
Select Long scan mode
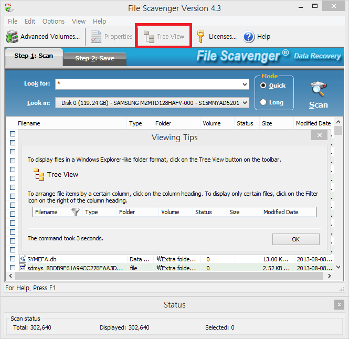tap(263, 102)
